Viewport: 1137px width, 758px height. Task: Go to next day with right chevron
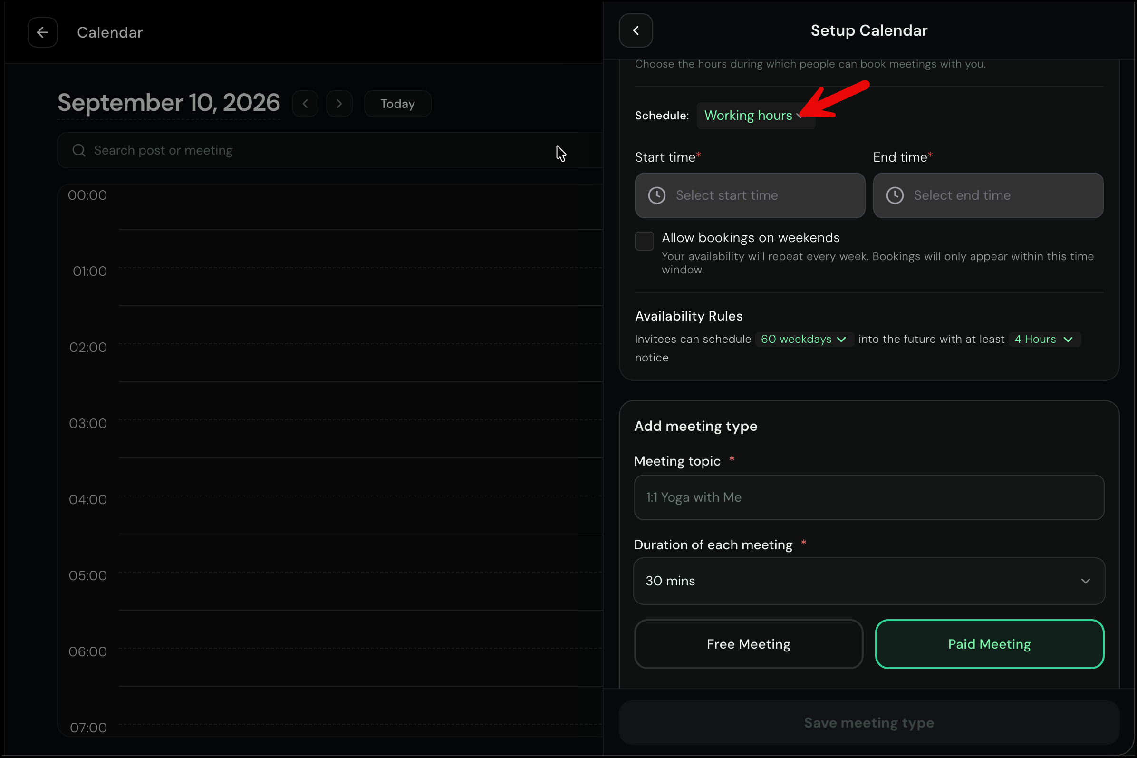tap(339, 104)
